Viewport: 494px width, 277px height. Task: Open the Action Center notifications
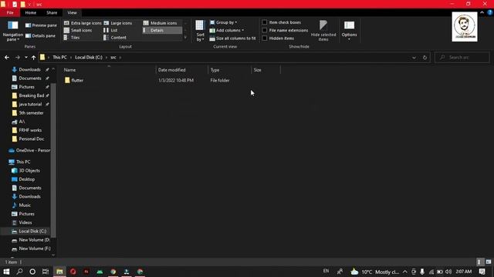click(x=482, y=272)
